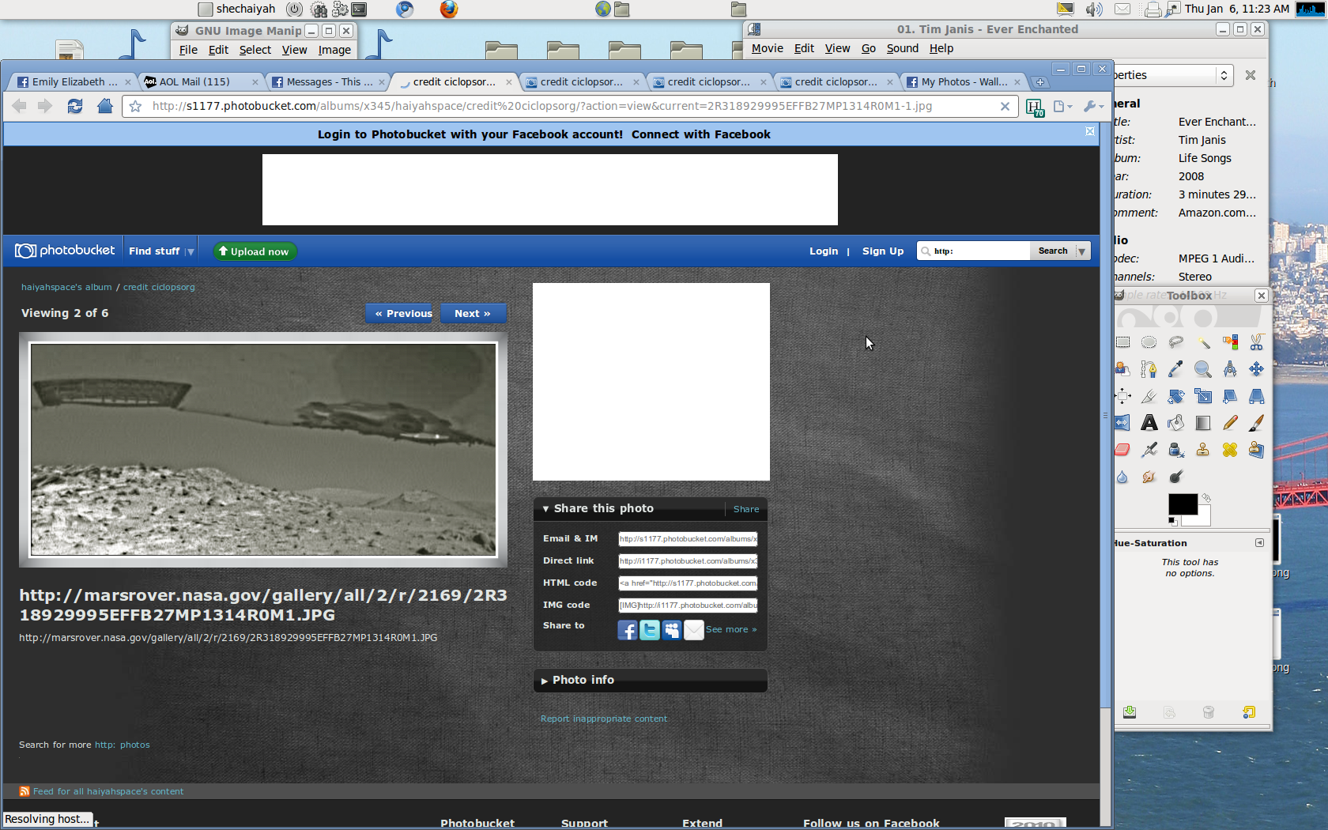Select the Smudge finger tool
The width and height of the screenshot is (1328, 830).
[x=1149, y=477]
